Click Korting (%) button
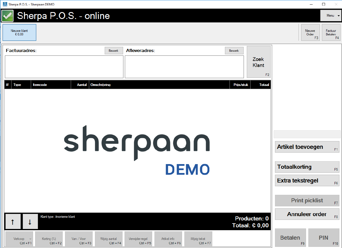The image size is (342, 248). (x=49, y=239)
